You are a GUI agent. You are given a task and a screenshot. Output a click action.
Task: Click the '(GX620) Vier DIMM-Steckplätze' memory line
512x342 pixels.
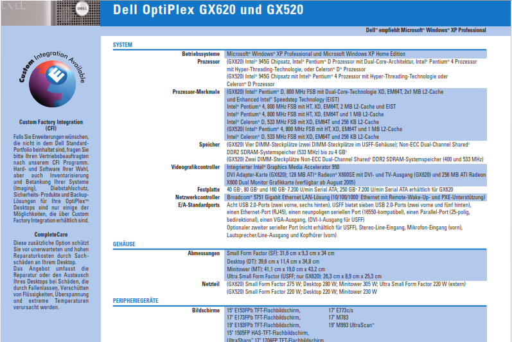[348, 145]
